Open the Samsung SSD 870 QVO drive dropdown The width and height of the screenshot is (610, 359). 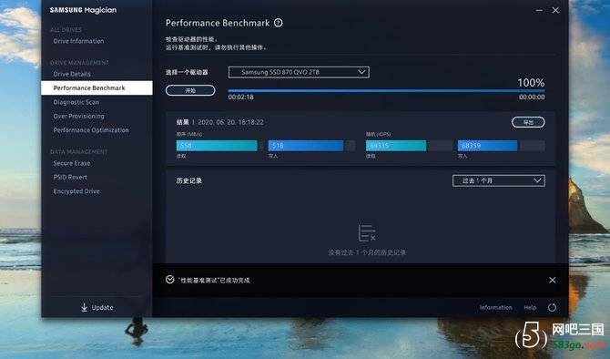[299, 72]
